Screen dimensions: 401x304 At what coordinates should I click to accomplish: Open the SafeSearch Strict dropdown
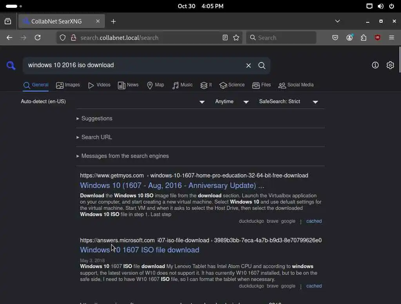(289, 102)
